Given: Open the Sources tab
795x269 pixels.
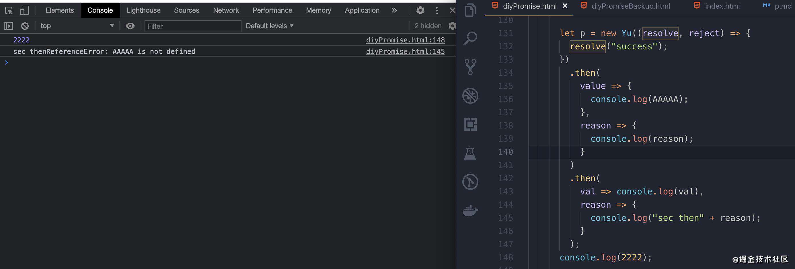Looking at the screenshot, I should 187,10.
